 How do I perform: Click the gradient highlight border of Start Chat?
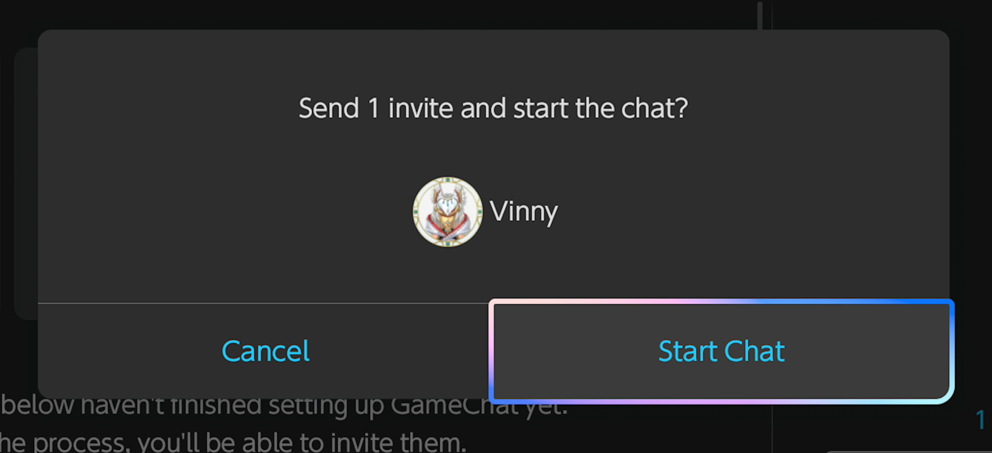(x=721, y=301)
